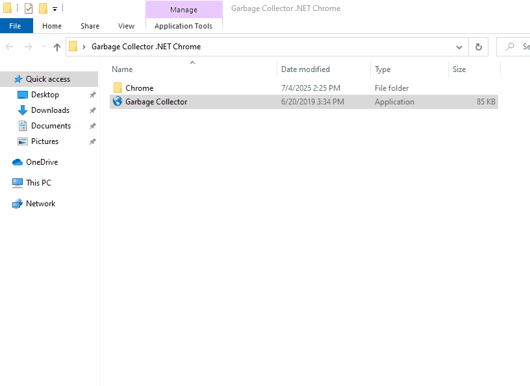Click the folder icon in the address bar
Viewport: 530px width, 386px height.
pos(73,46)
